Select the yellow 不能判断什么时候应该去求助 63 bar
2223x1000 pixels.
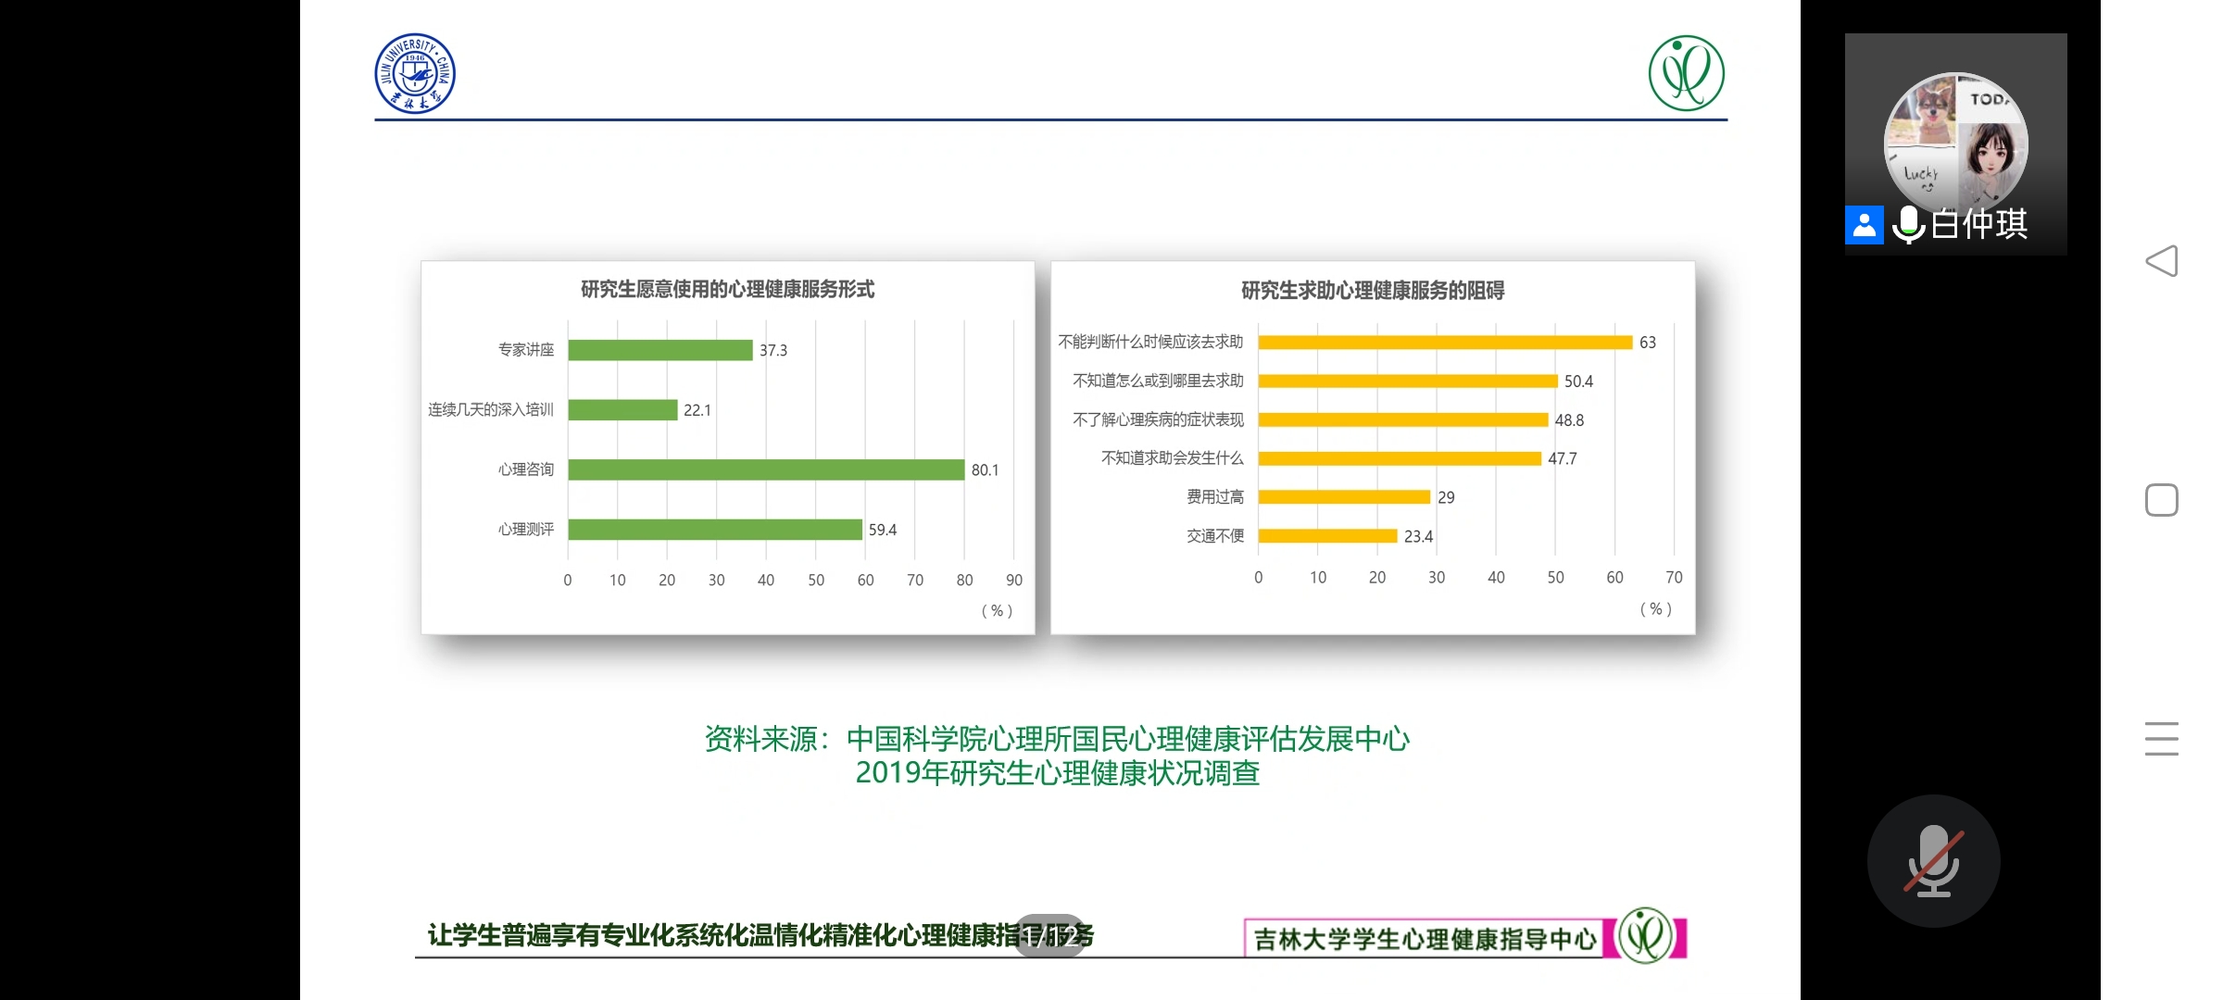click(1444, 343)
